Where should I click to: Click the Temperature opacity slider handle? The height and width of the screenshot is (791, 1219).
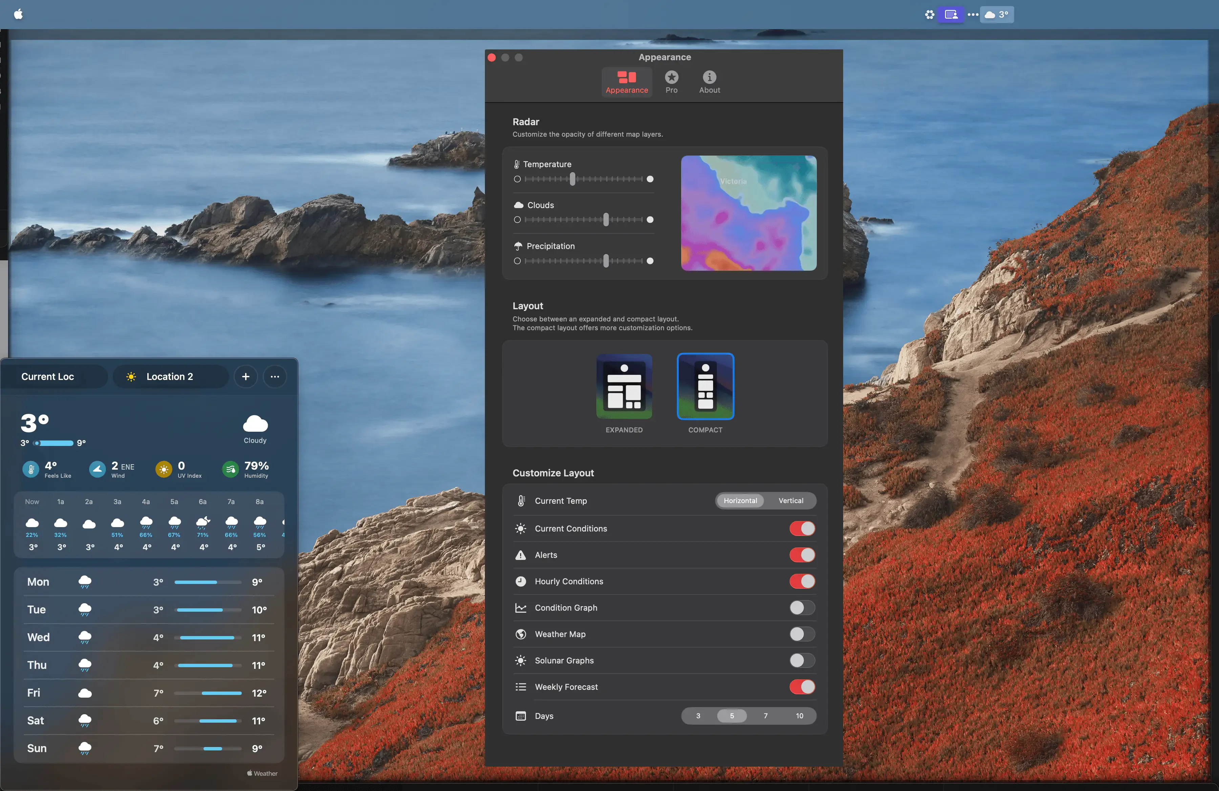573,179
